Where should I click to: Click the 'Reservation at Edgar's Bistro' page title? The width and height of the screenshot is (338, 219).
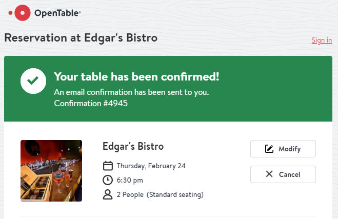[x=81, y=38]
